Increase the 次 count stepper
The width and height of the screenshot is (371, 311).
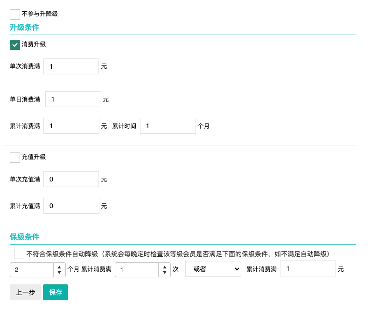(x=165, y=267)
